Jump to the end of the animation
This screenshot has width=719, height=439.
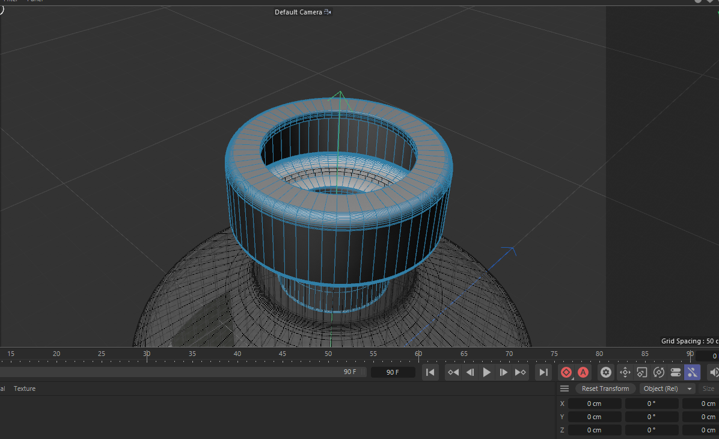[x=543, y=372]
